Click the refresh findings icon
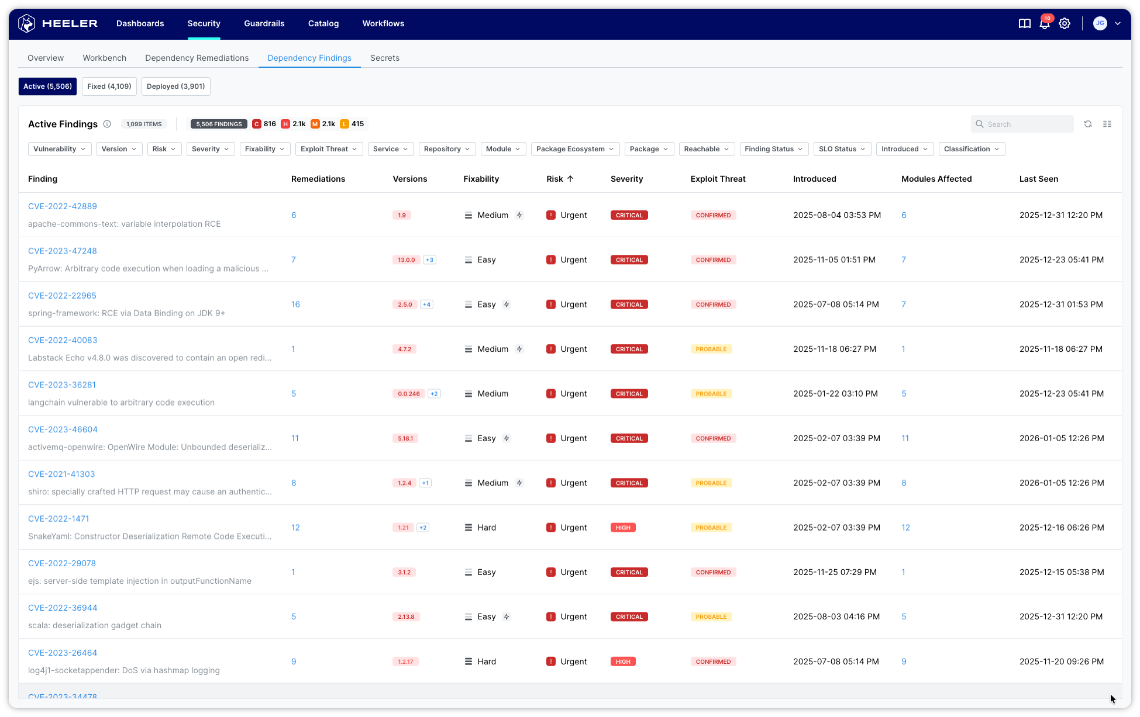 click(1088, 124)
